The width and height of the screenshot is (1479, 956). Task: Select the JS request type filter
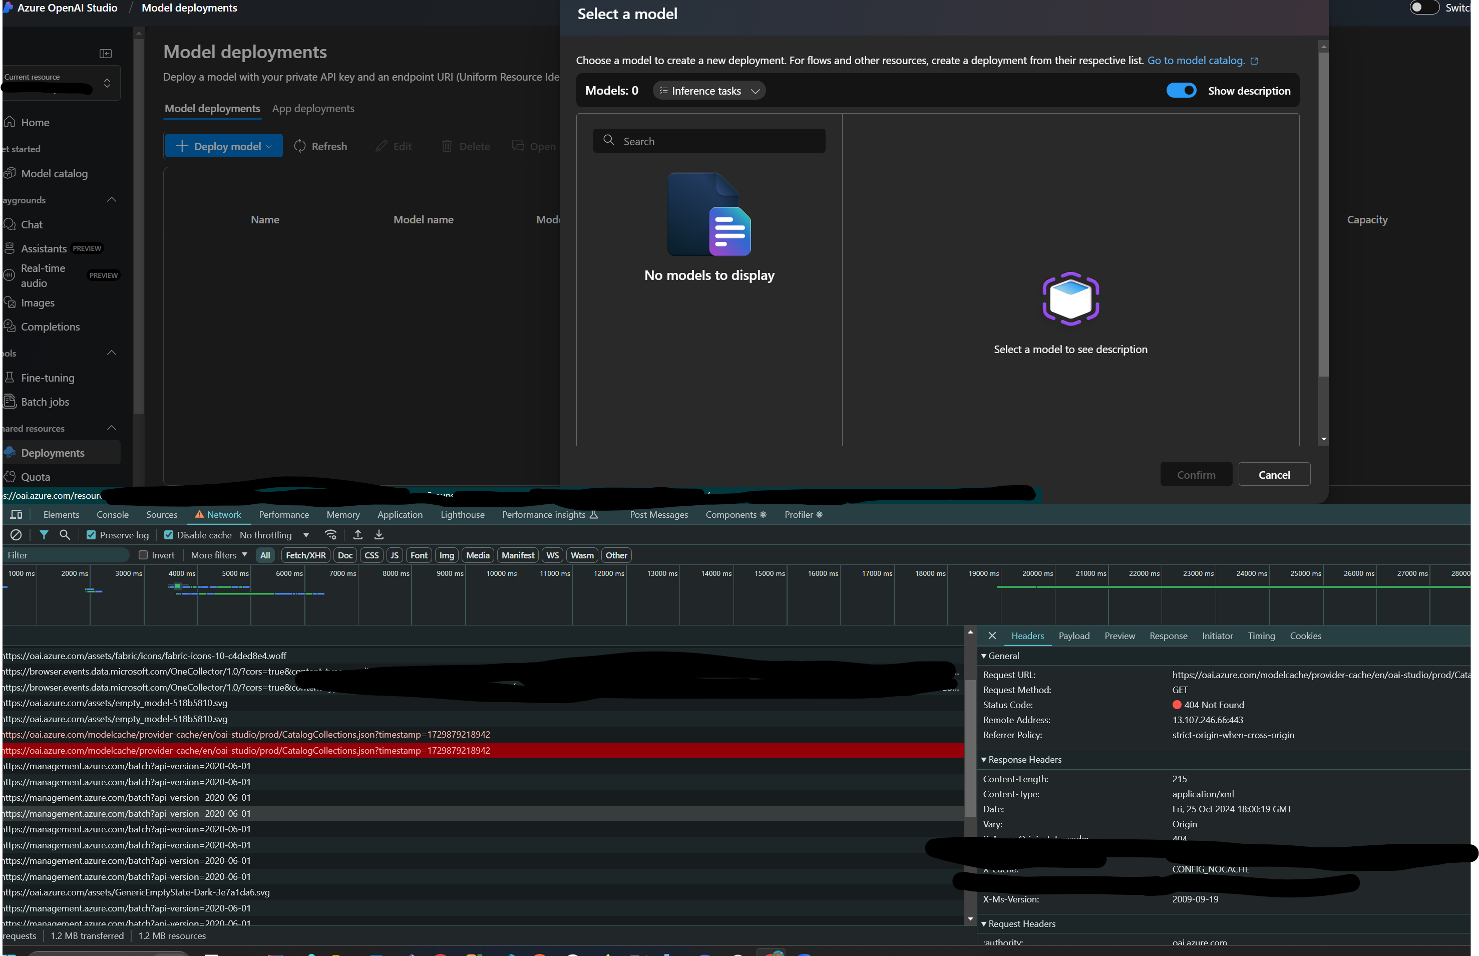click(x=394, y=555)
